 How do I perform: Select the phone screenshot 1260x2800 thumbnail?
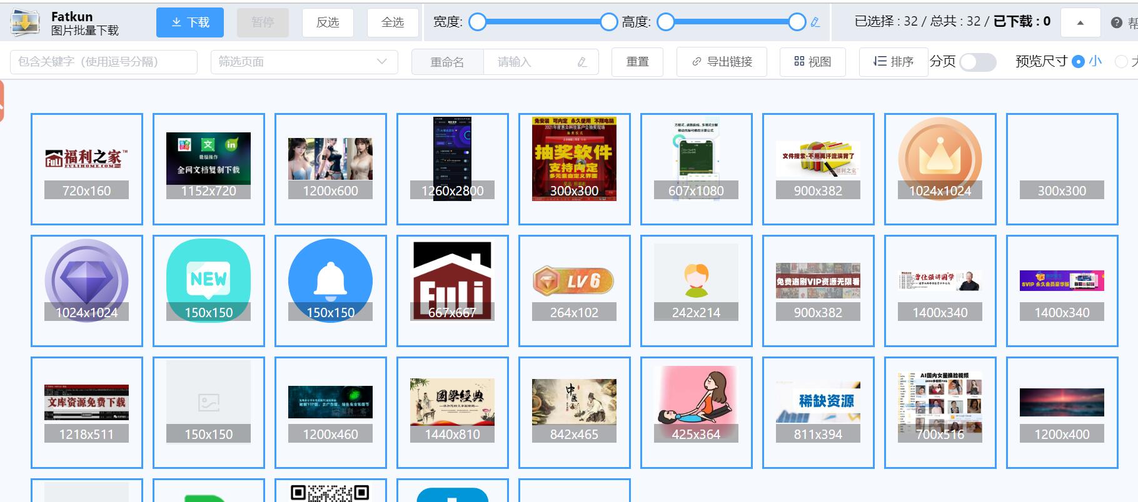tap(453, 169)
